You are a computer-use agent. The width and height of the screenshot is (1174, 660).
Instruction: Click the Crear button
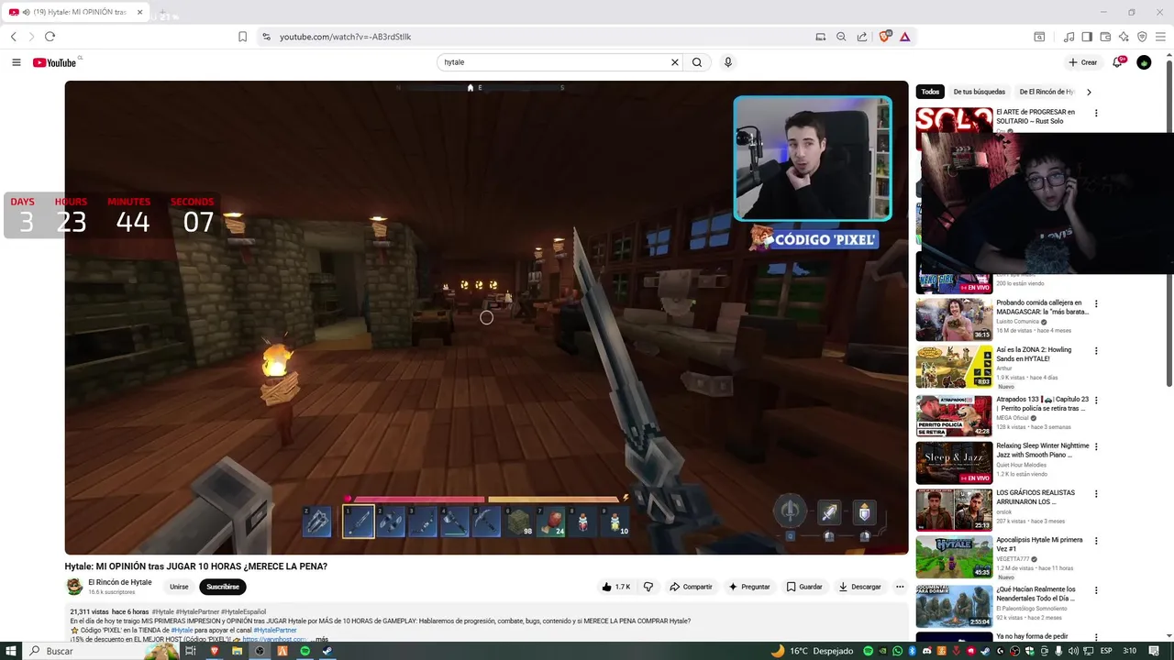pos(1082,62)
